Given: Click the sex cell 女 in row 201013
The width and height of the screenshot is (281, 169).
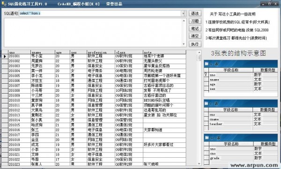Looking at the screenshot, I should click(x=78, y=115).
